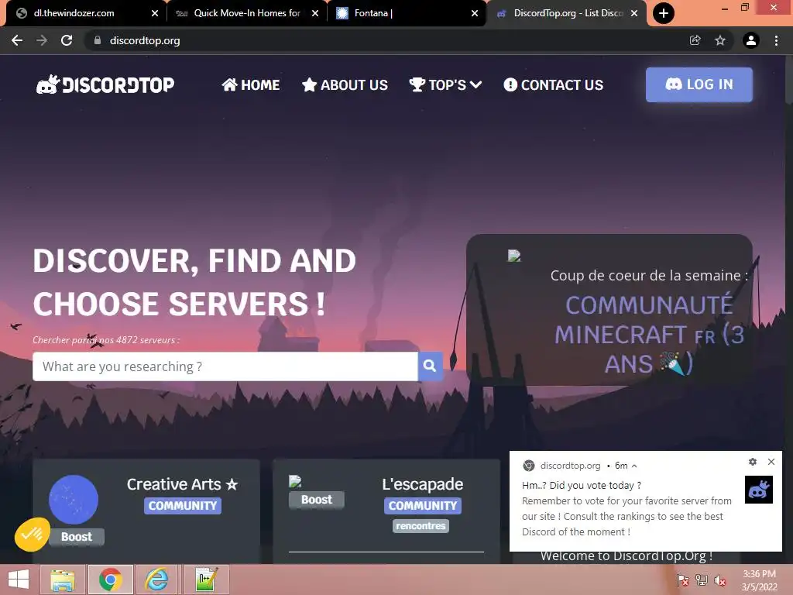Close the dl.thewindozer.com tab
Viewport: 793px width, 595px height.
(x=155, y=13)
